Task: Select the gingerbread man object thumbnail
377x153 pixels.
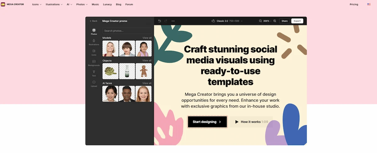Action: pyautogui.click(x=144, y=71)
